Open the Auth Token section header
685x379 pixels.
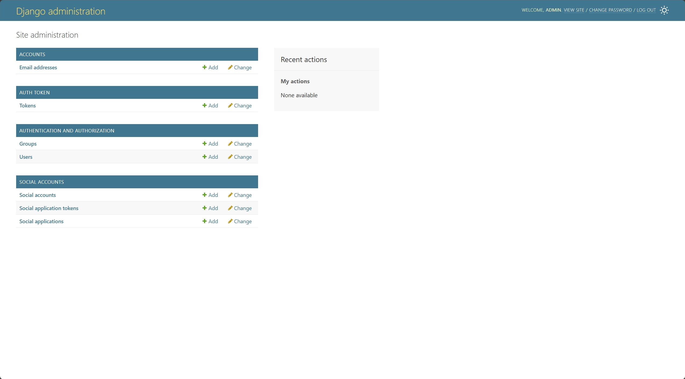pyautogui.click(x=34, y=93)
